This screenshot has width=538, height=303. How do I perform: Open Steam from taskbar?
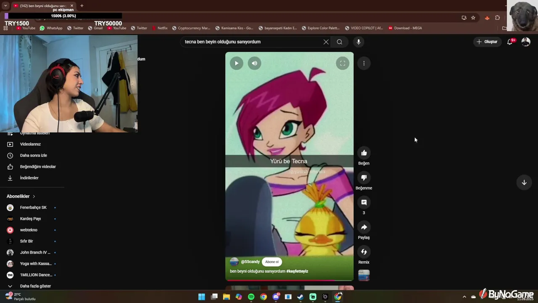pos(301,297)
